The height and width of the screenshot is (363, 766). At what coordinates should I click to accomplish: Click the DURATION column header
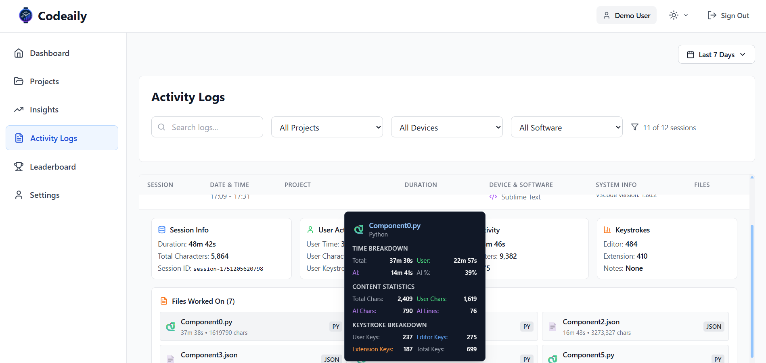click(421, 185)
